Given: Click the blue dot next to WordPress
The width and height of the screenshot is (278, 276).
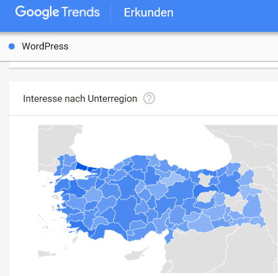Looking at the screenshot, I should click(12, 46).
